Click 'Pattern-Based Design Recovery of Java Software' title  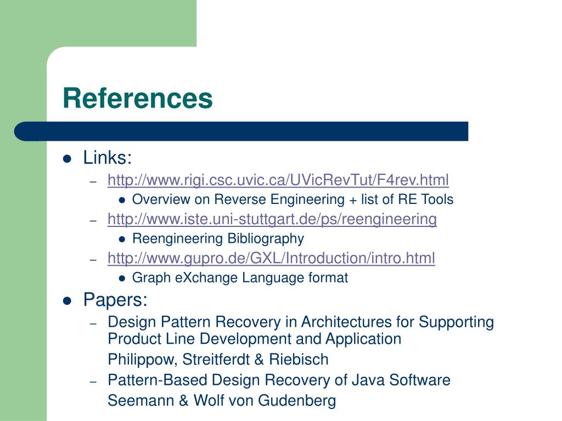coord(279,380)
